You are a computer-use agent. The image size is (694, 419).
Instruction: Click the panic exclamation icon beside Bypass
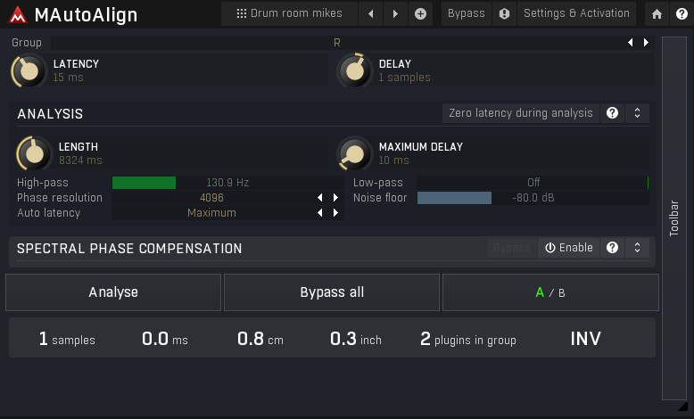(504, 13)
